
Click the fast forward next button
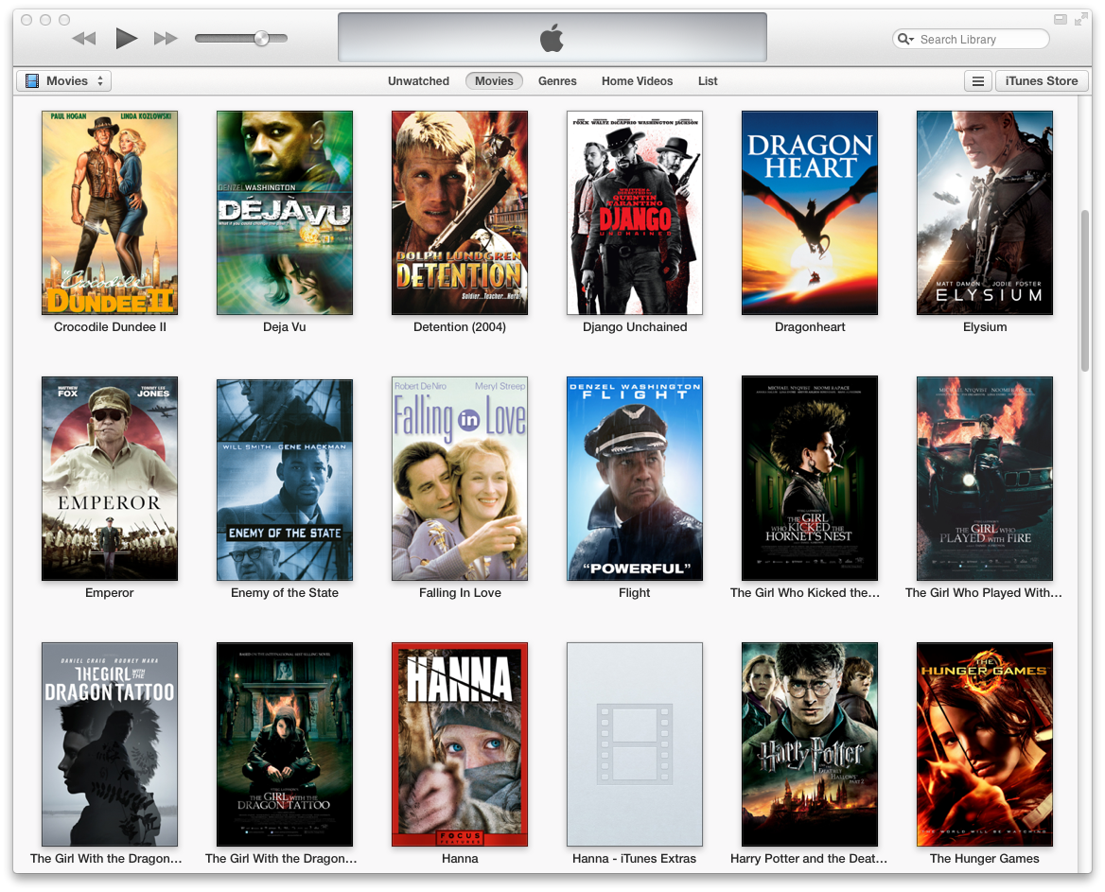[x=166, y=38]
